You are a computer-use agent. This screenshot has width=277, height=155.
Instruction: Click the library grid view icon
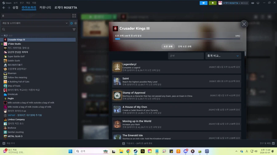[x=74, y=16]
